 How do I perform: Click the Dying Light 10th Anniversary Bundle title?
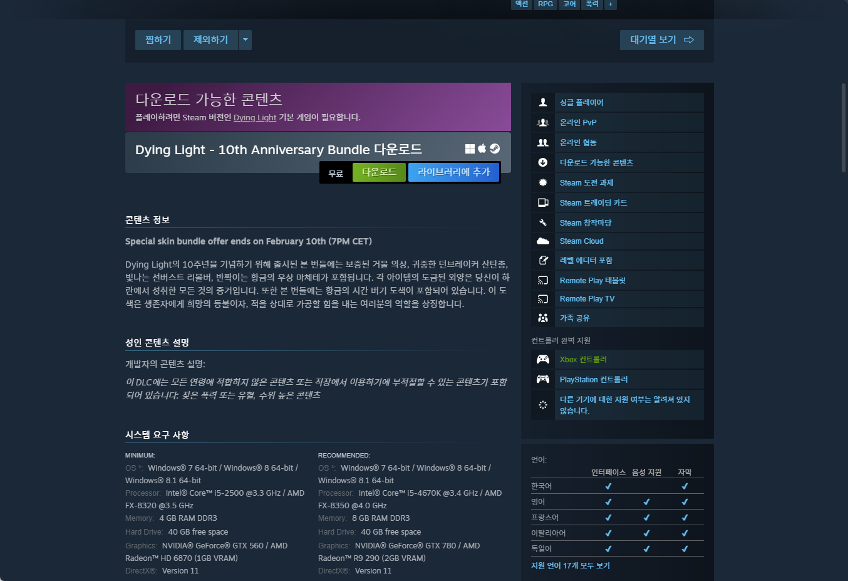(279, 149)
